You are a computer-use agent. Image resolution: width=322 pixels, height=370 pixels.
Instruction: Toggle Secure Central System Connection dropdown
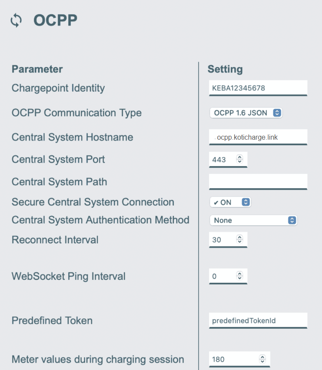(x=230, y=202)
